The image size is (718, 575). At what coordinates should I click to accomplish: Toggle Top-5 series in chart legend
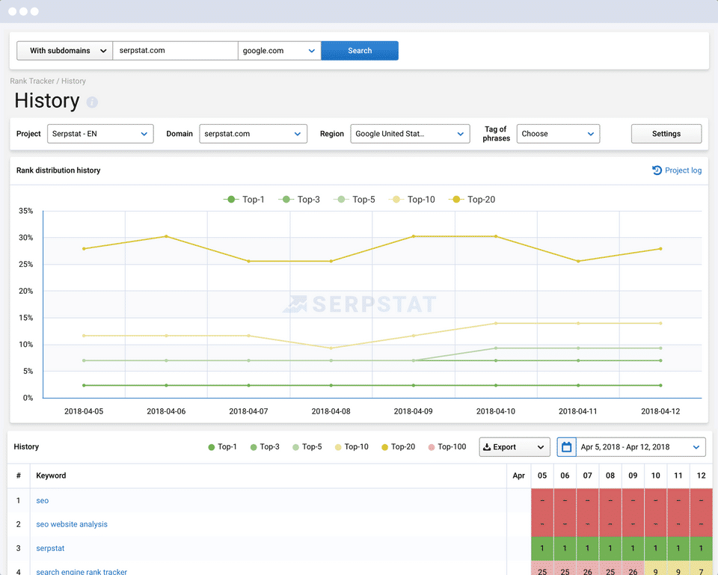pos(354,200)
